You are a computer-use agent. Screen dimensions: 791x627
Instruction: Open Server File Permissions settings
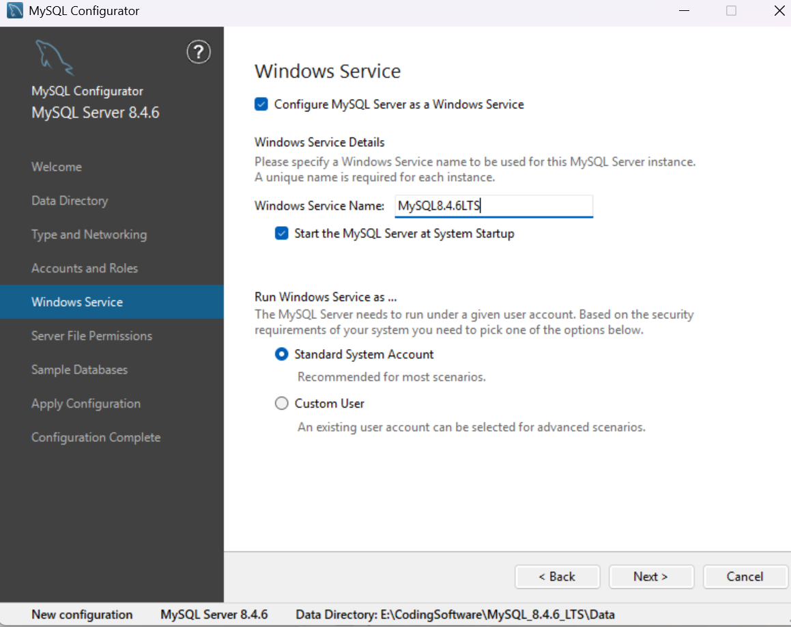coord(91,335)
